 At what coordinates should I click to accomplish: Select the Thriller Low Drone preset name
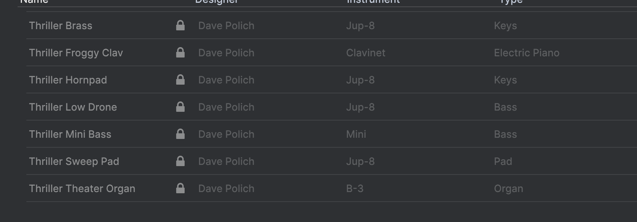coord(73,107)
